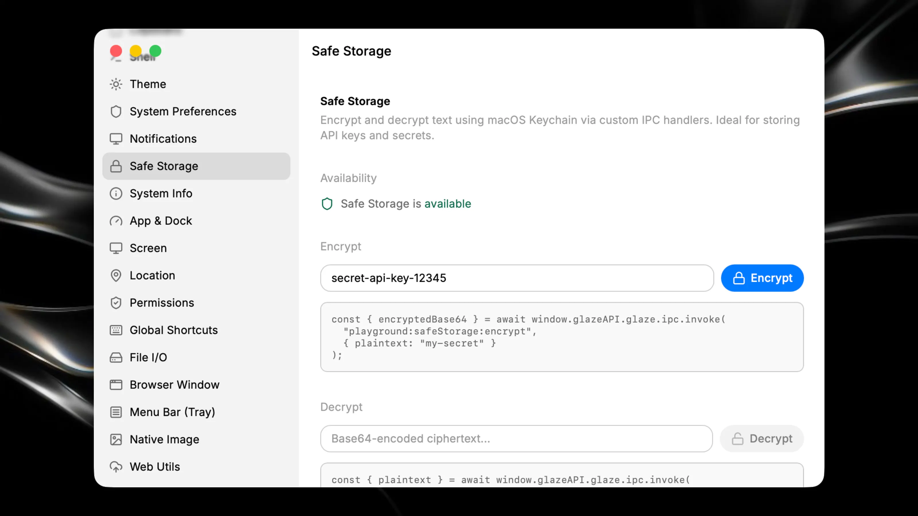The image size is (918, 516).
Task: Click the blue Encrypt button
Action: click(762, 278)
